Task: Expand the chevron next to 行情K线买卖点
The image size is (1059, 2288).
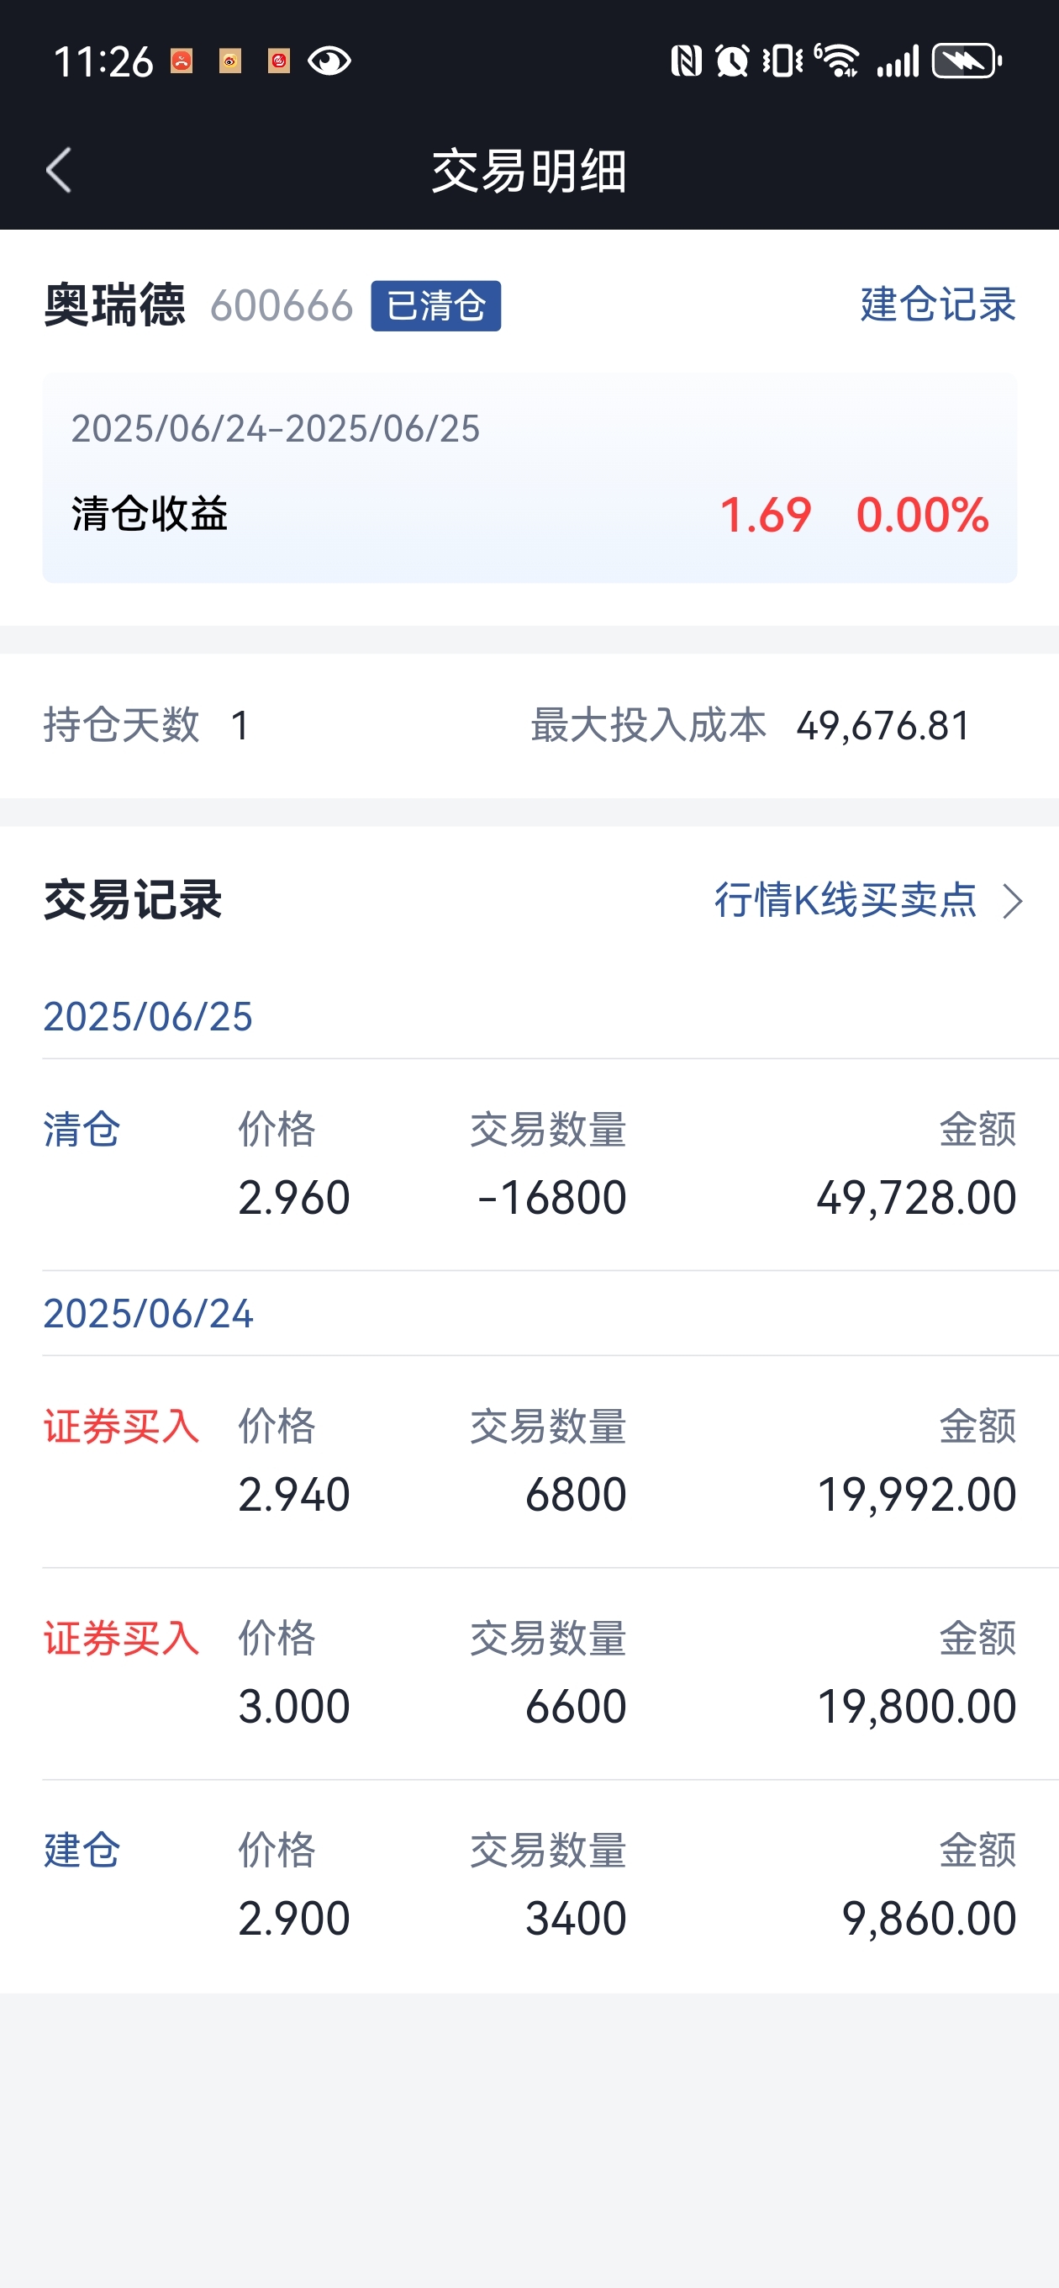Action: coord(1013,902)
